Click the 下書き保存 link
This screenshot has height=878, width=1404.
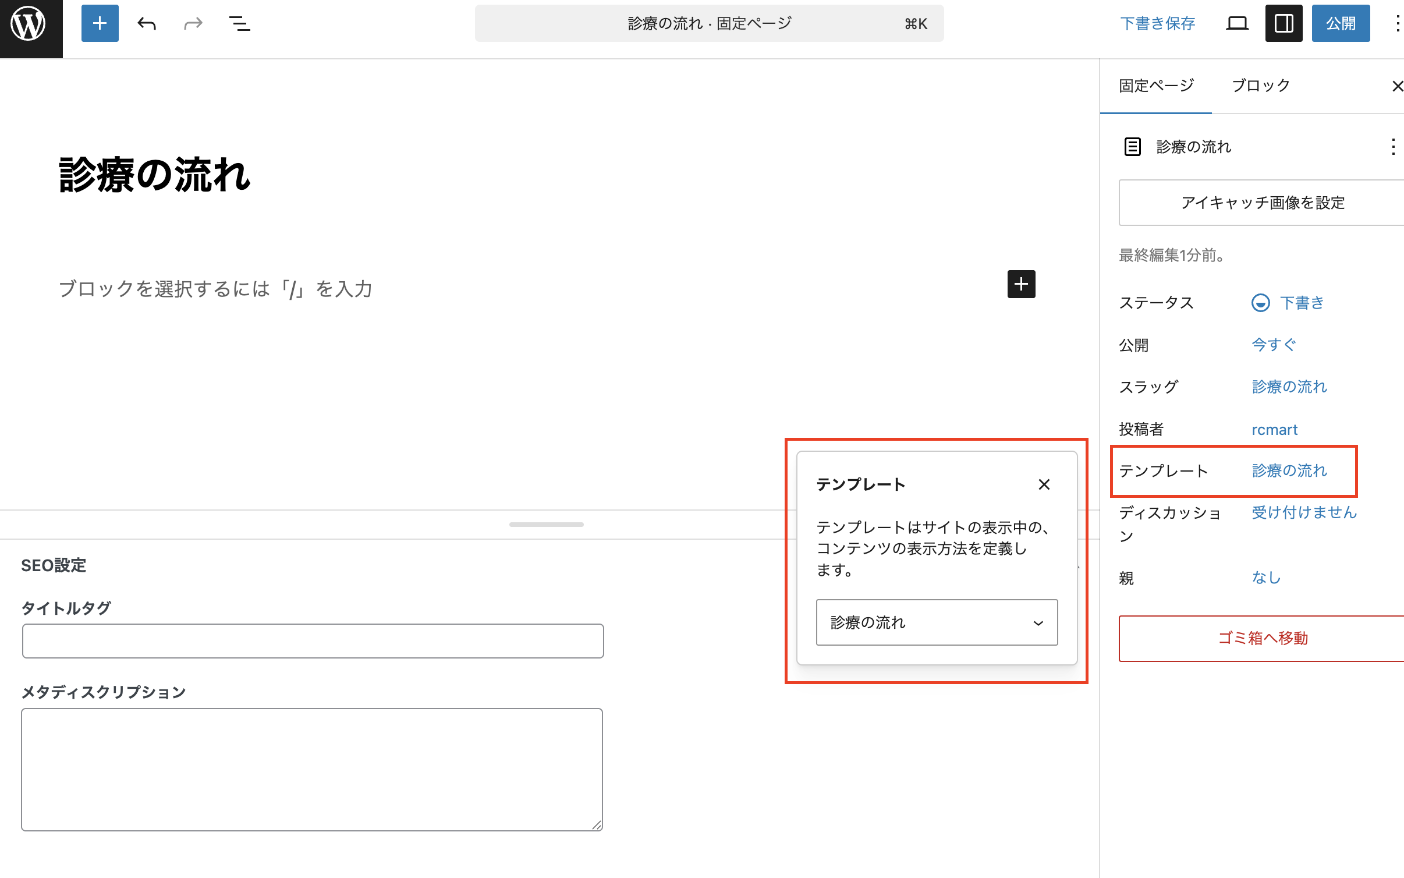pos(1157,24)
